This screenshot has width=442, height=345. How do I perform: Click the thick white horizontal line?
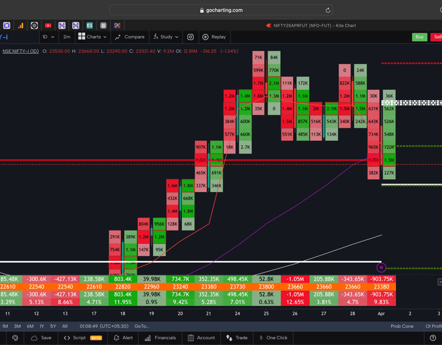pyautogui.click(x=191, y=262)
